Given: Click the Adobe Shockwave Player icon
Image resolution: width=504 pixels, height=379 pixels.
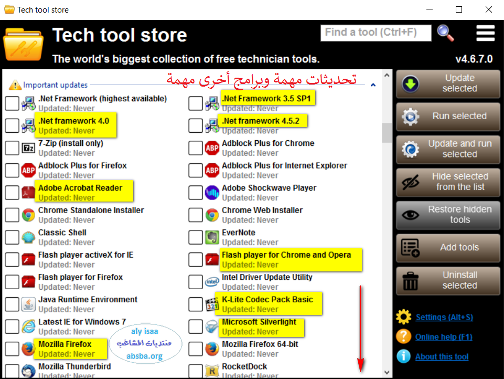Looking at the screenshot, I should pyautogui.click(x=212, y=193).
